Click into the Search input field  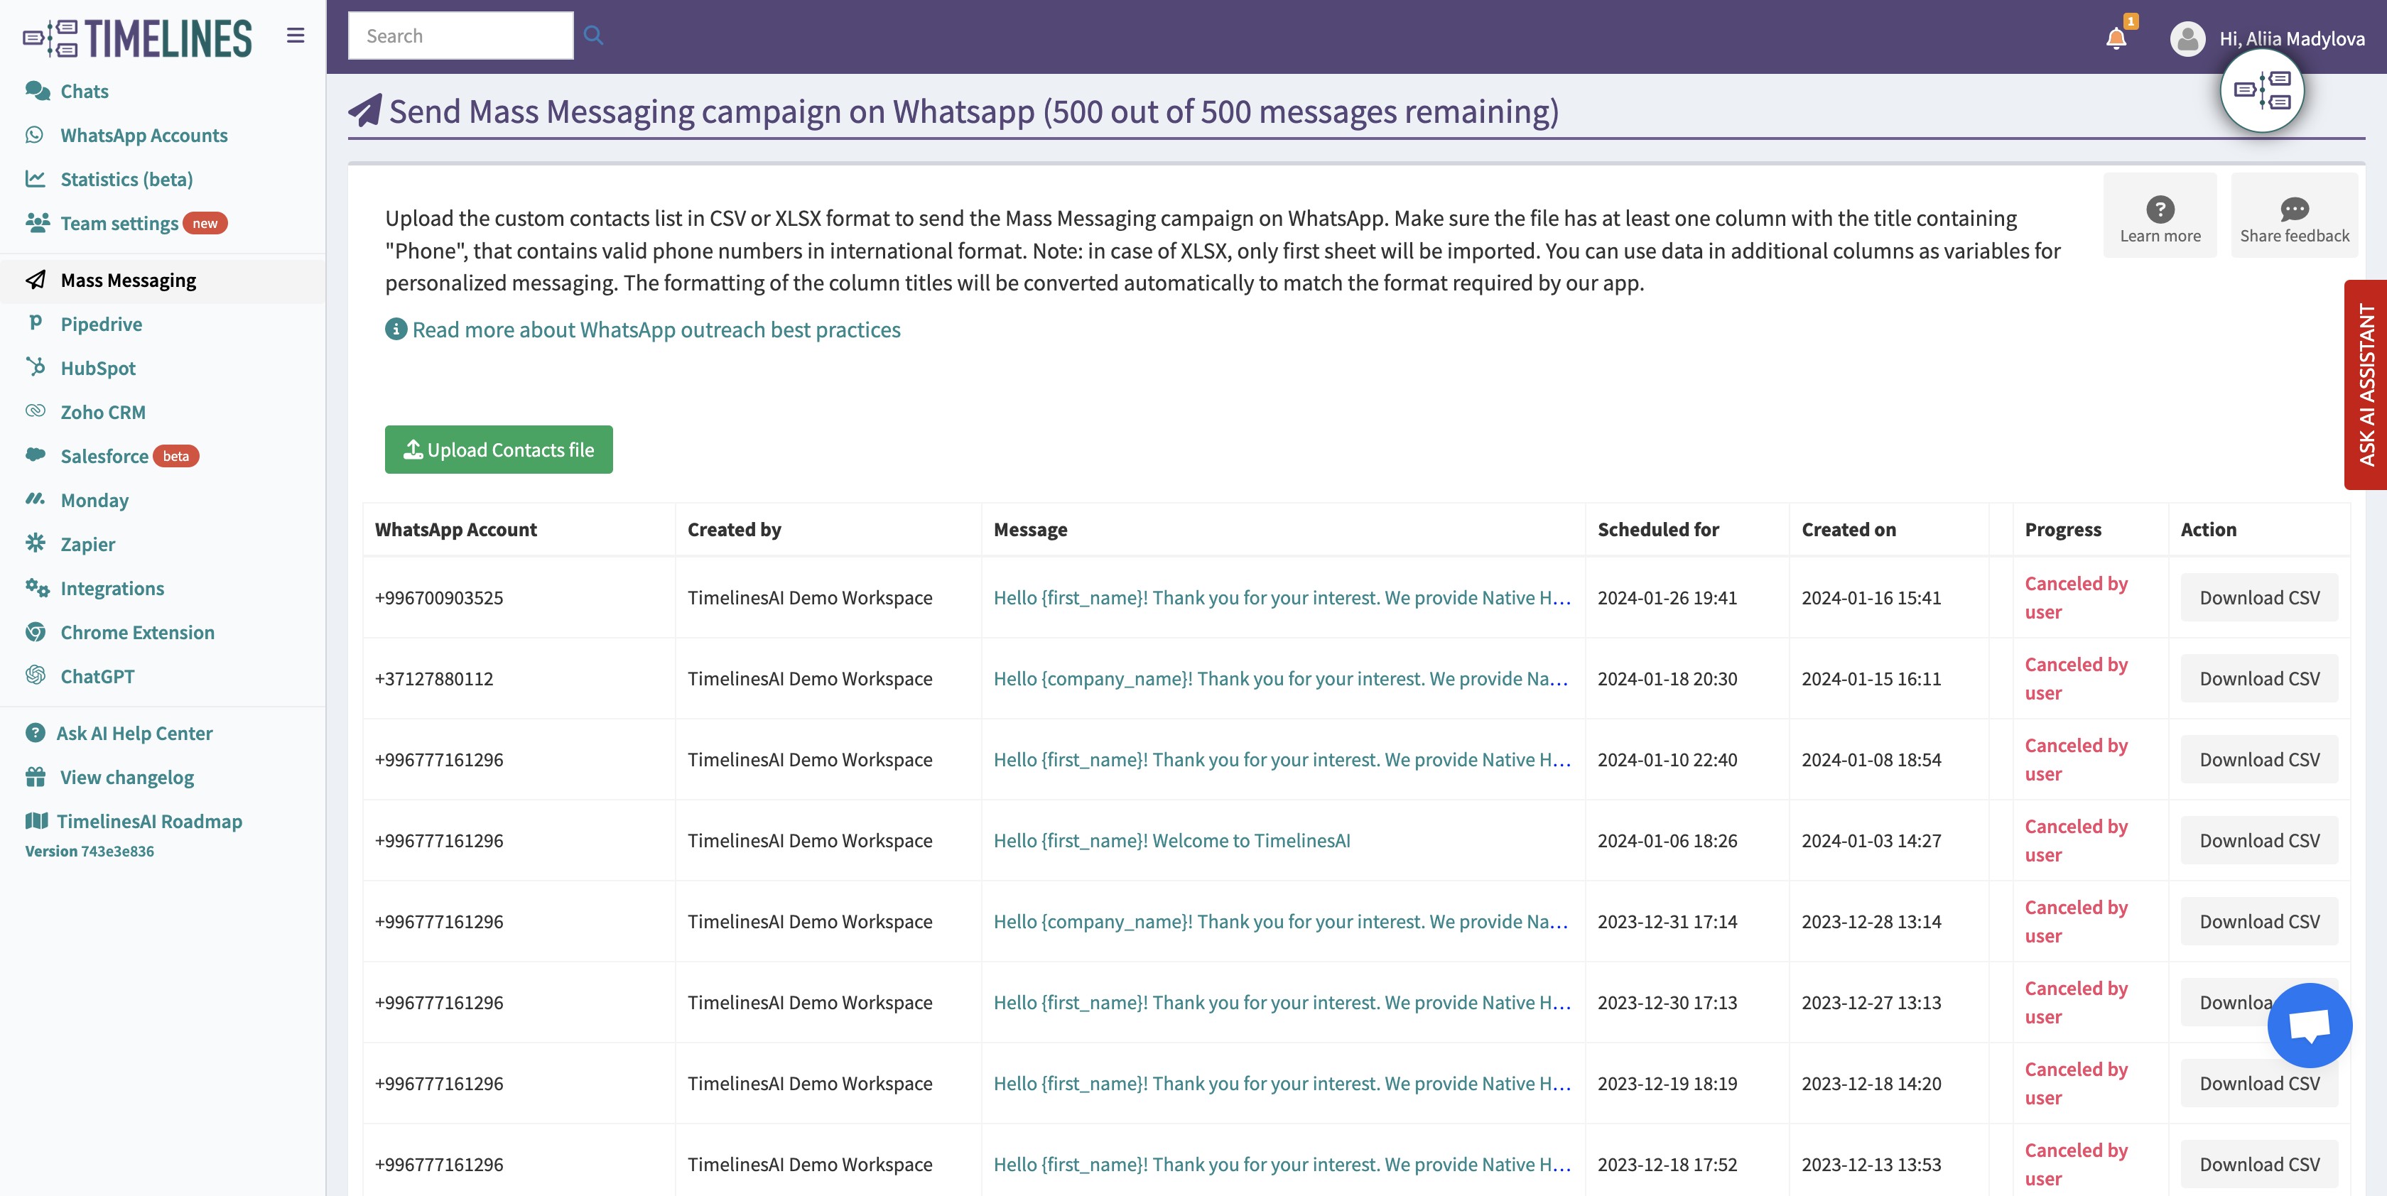pyautogui.click(x=460, y=36)
